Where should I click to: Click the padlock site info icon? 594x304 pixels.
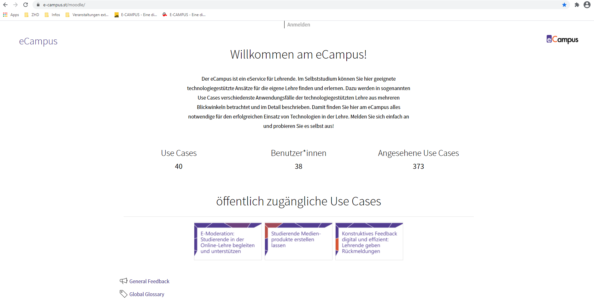[38, 5]
